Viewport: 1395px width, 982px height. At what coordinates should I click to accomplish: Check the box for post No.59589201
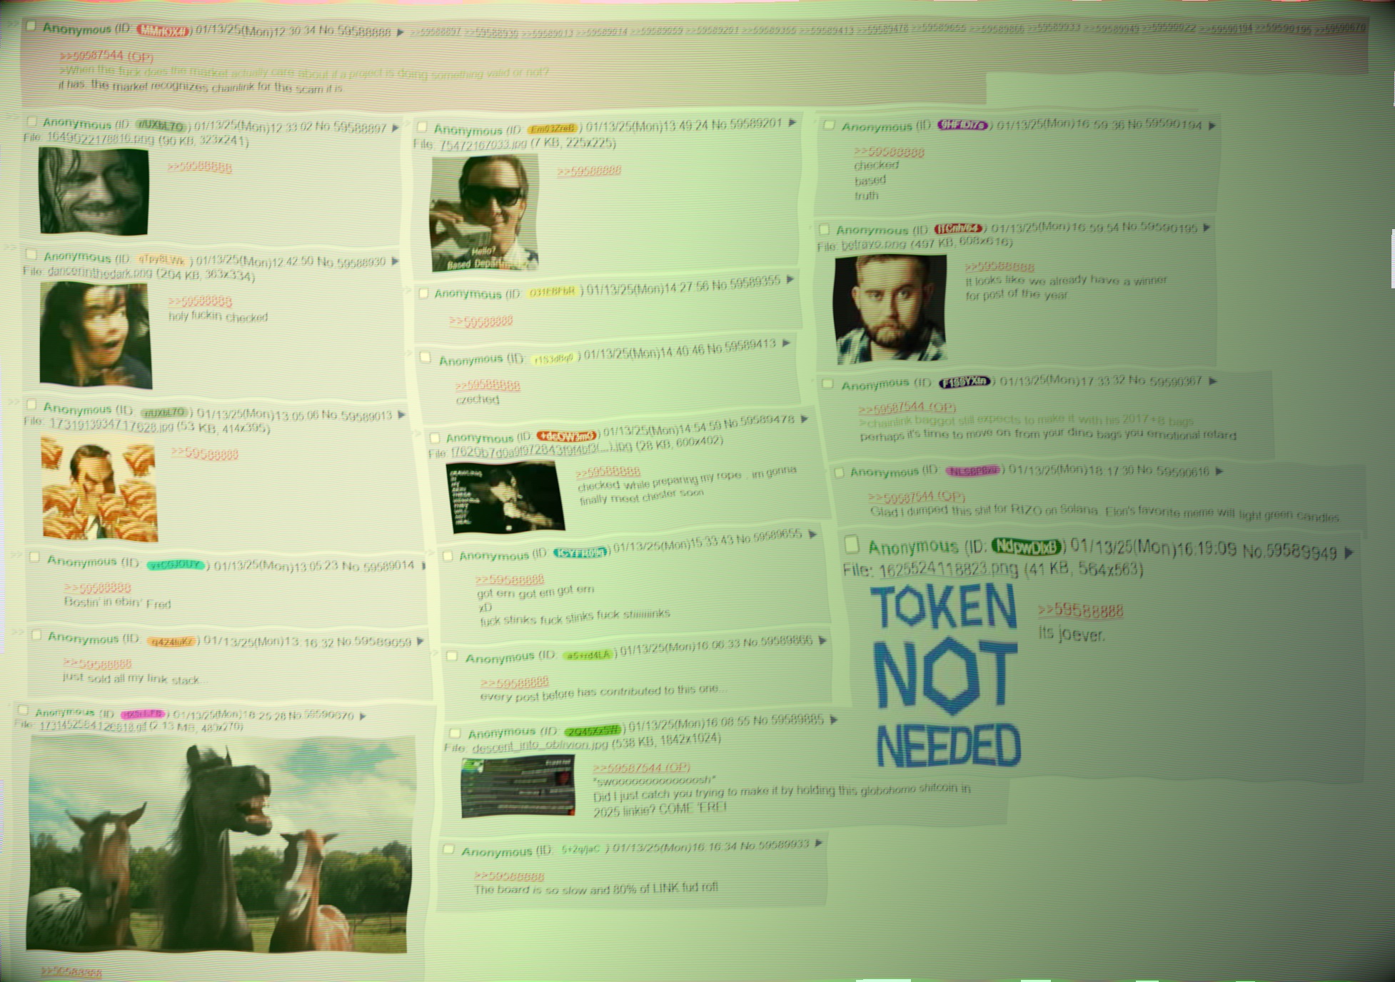coord(422,127)
